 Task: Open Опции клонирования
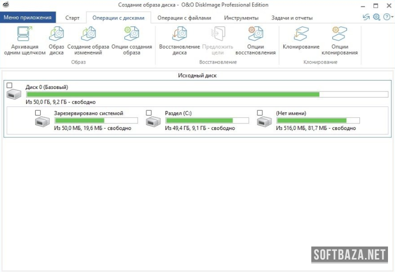[339, 34]
